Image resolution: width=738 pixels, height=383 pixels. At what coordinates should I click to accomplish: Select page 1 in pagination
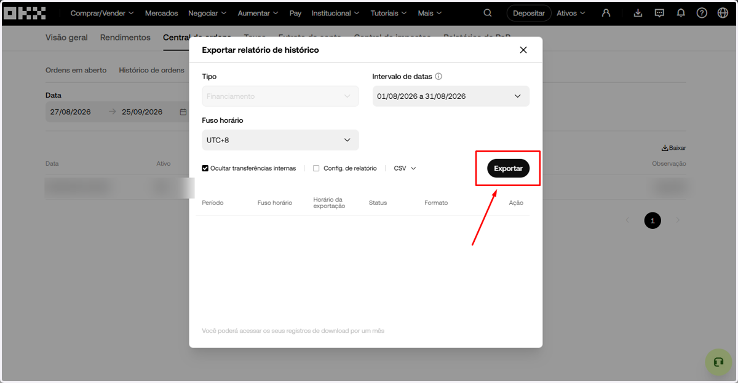(x=653, y=220)
